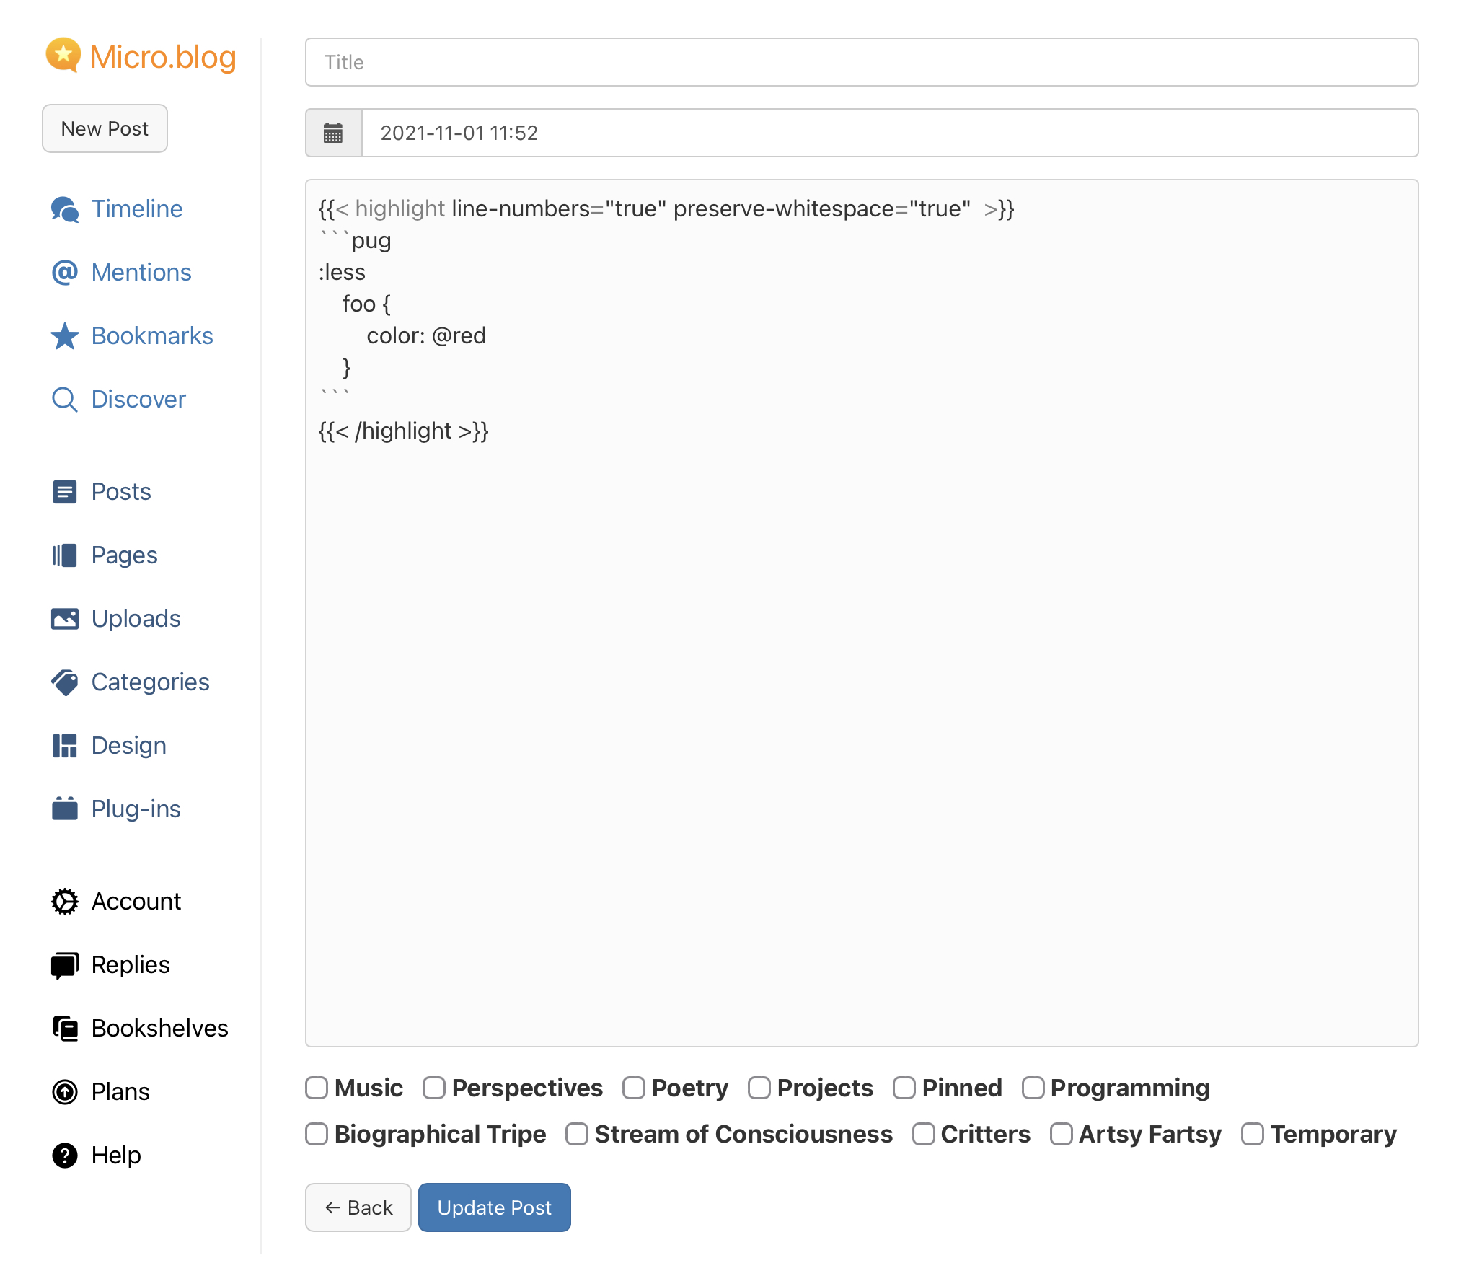
Task: Tick the Stream of Consciousness checkbox
Action: click(x=577, y=1134)
